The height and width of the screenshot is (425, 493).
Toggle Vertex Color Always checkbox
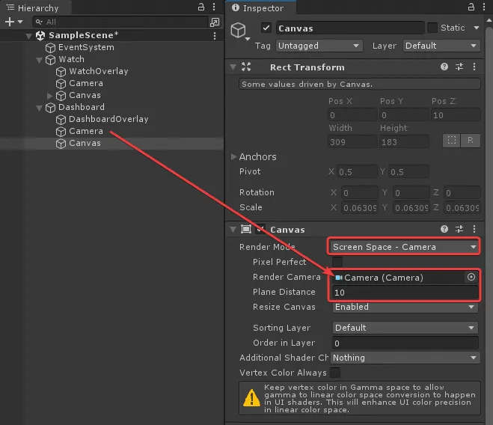(335, 373)
